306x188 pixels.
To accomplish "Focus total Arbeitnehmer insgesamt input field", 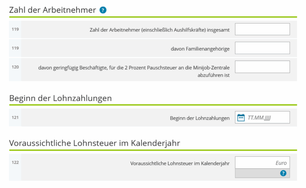I will [x=262, y=29].
